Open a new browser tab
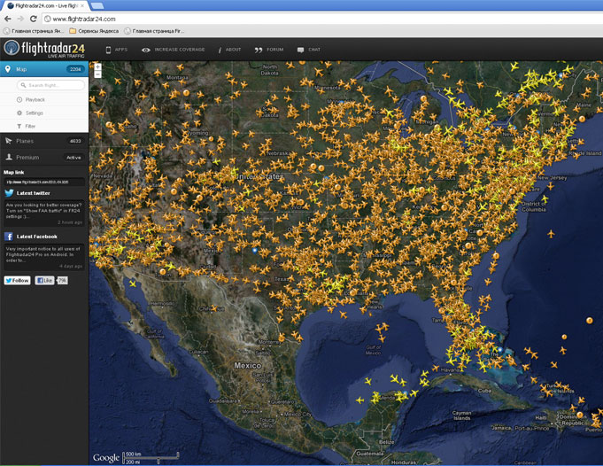603x466 pixels. point(97,6)
